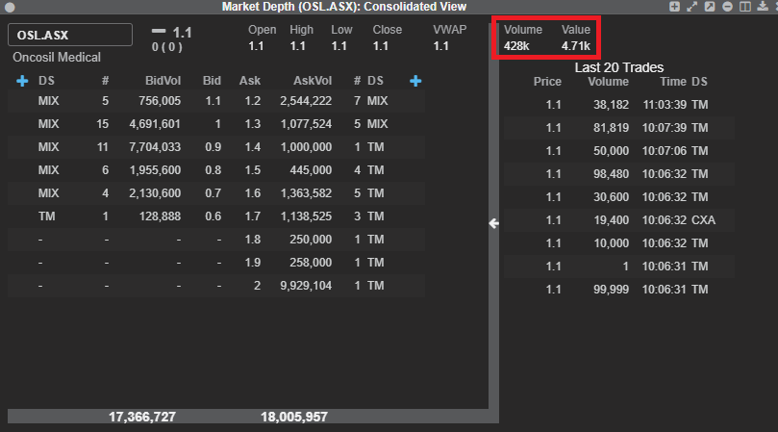Click the Volume header in Last 20 Trades
Viewport: 778px width, 432px height.
(x=609, y=82)
